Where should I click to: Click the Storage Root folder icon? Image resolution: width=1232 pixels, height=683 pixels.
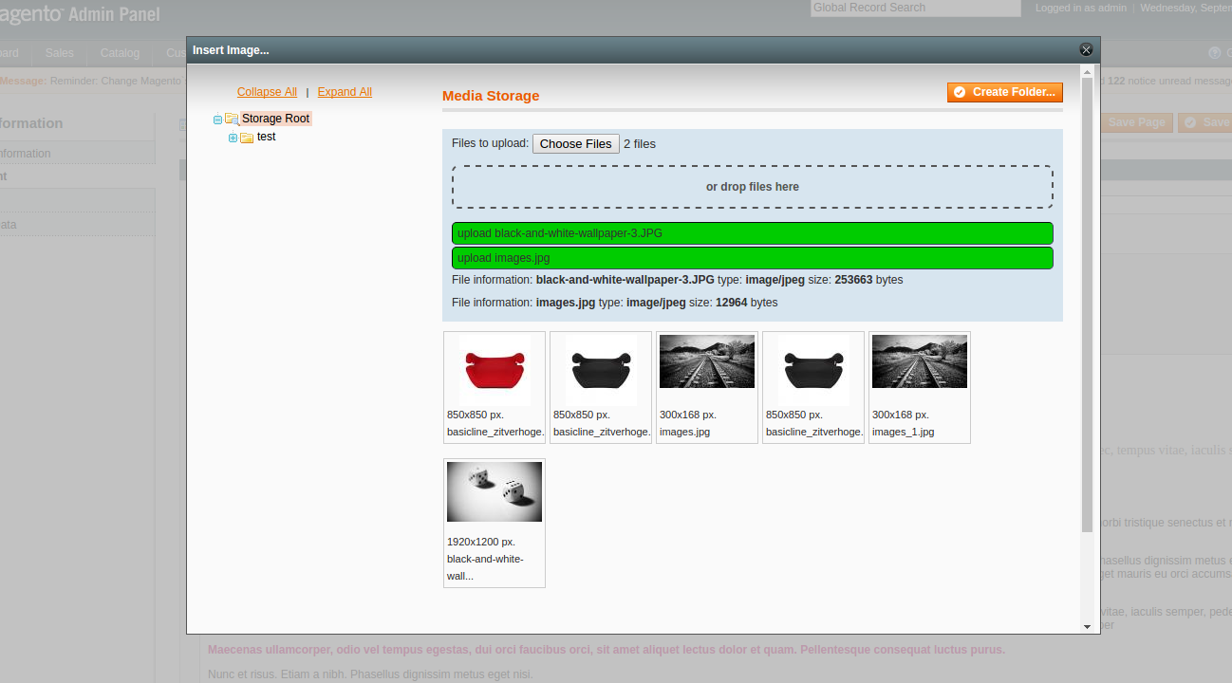click(x=232, y=119)
